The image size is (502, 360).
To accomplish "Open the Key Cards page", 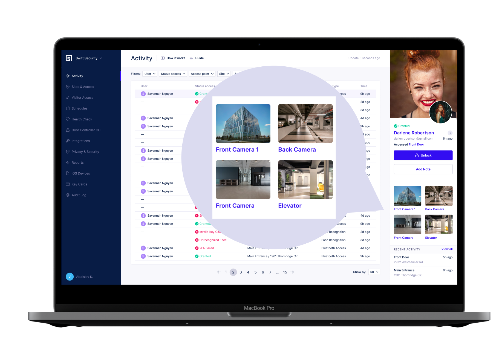I will (79, 184).
